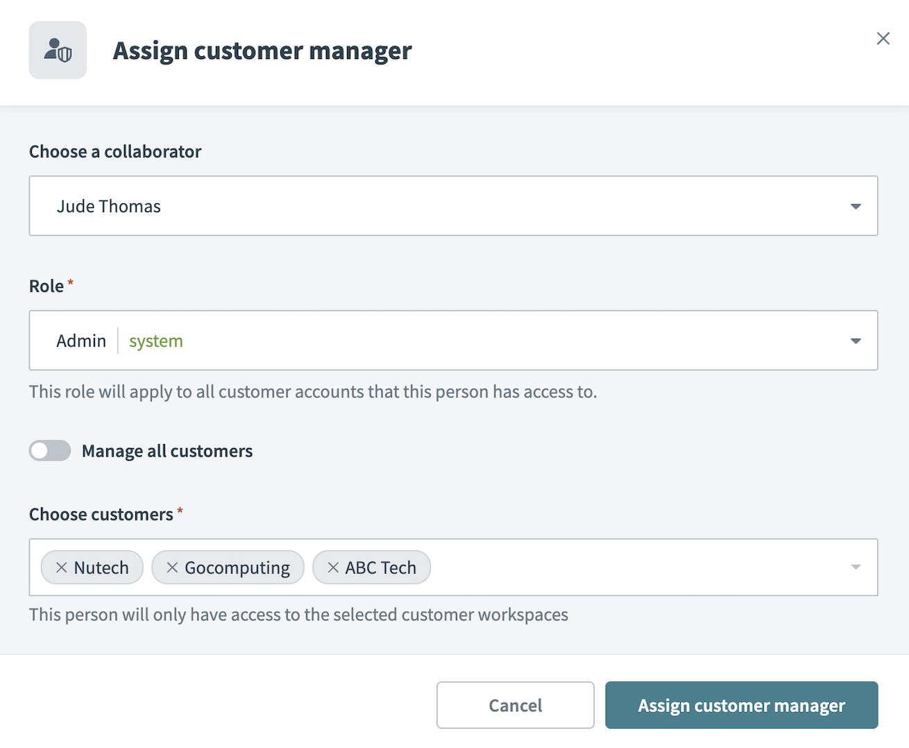Open the collaborator selection dropdown
Screen dimensions: 909x748
point(856,206)
